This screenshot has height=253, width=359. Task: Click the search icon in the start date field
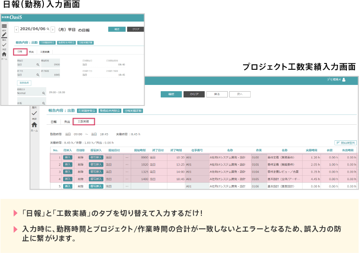click(38, 65)
